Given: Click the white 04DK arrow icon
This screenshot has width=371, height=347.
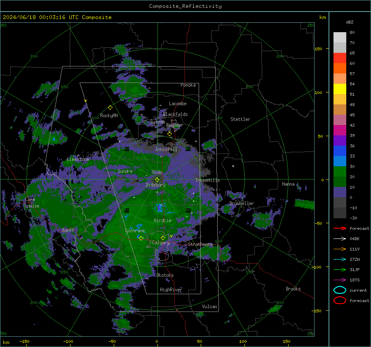Looking at the screenshot, I should [x=340, y=239].
